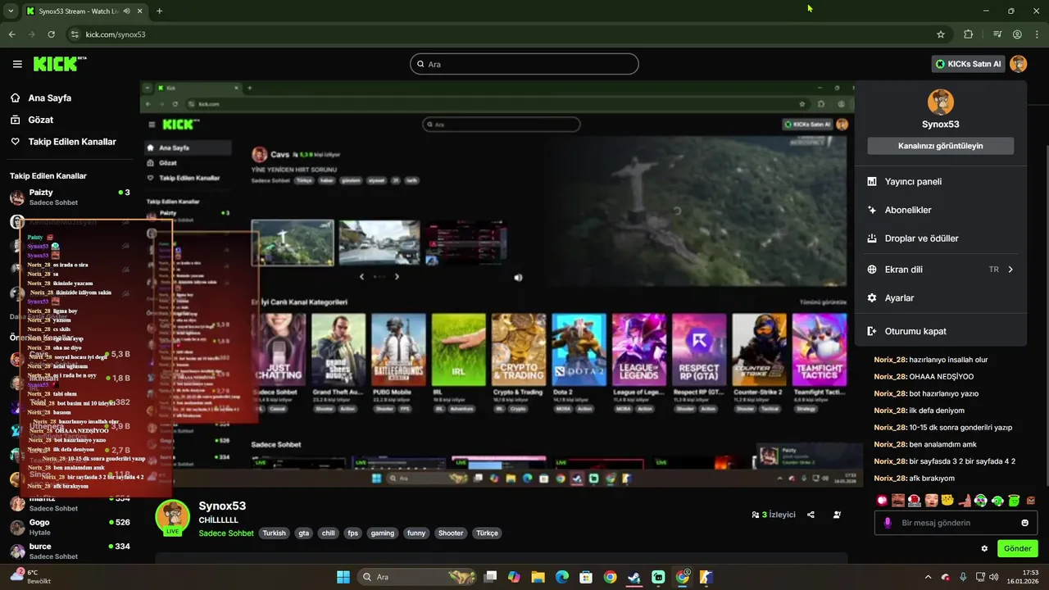Go back in browser
The height and width of the screenshot is (590, 1049).
pyautogui.click(x=11, y=34)
